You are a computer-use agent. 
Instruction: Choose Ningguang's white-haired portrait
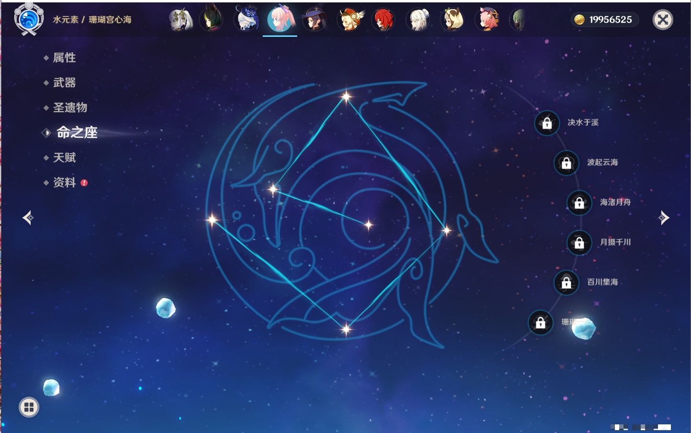pos(418,20)
